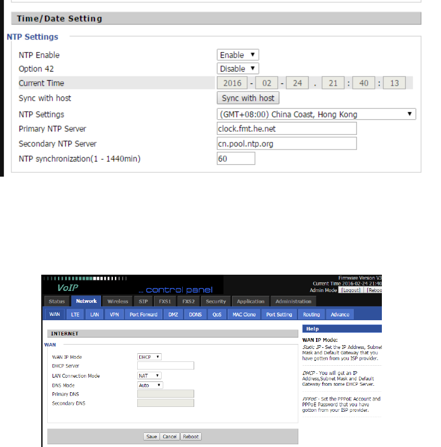Click the 'WAN IP Mode:' help heading
The height and width of the screenshot is (447, 441).
pos(320,340)
